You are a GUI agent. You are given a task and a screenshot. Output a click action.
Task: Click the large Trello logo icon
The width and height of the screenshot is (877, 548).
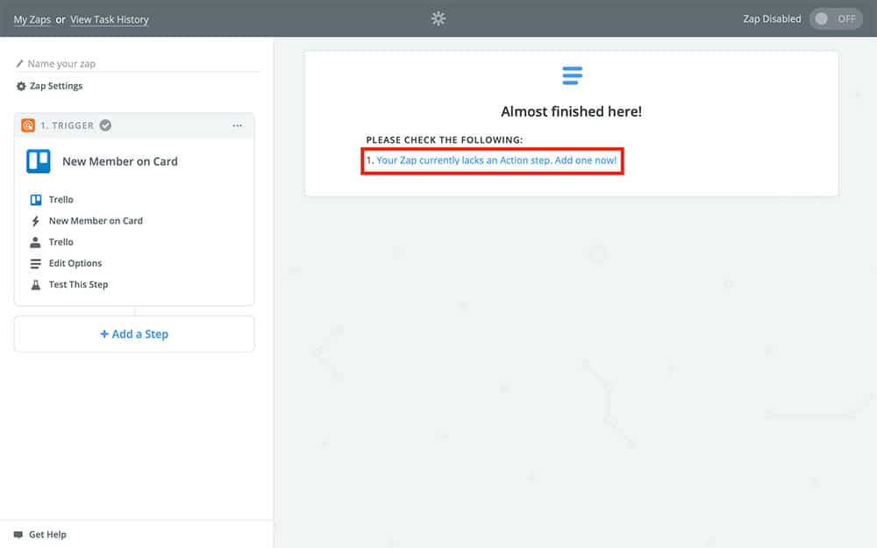point(39,161)
